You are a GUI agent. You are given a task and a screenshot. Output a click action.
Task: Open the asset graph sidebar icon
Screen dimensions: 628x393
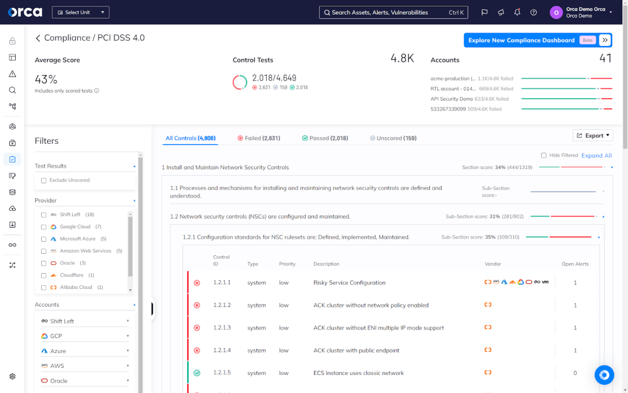coord(12,107)
